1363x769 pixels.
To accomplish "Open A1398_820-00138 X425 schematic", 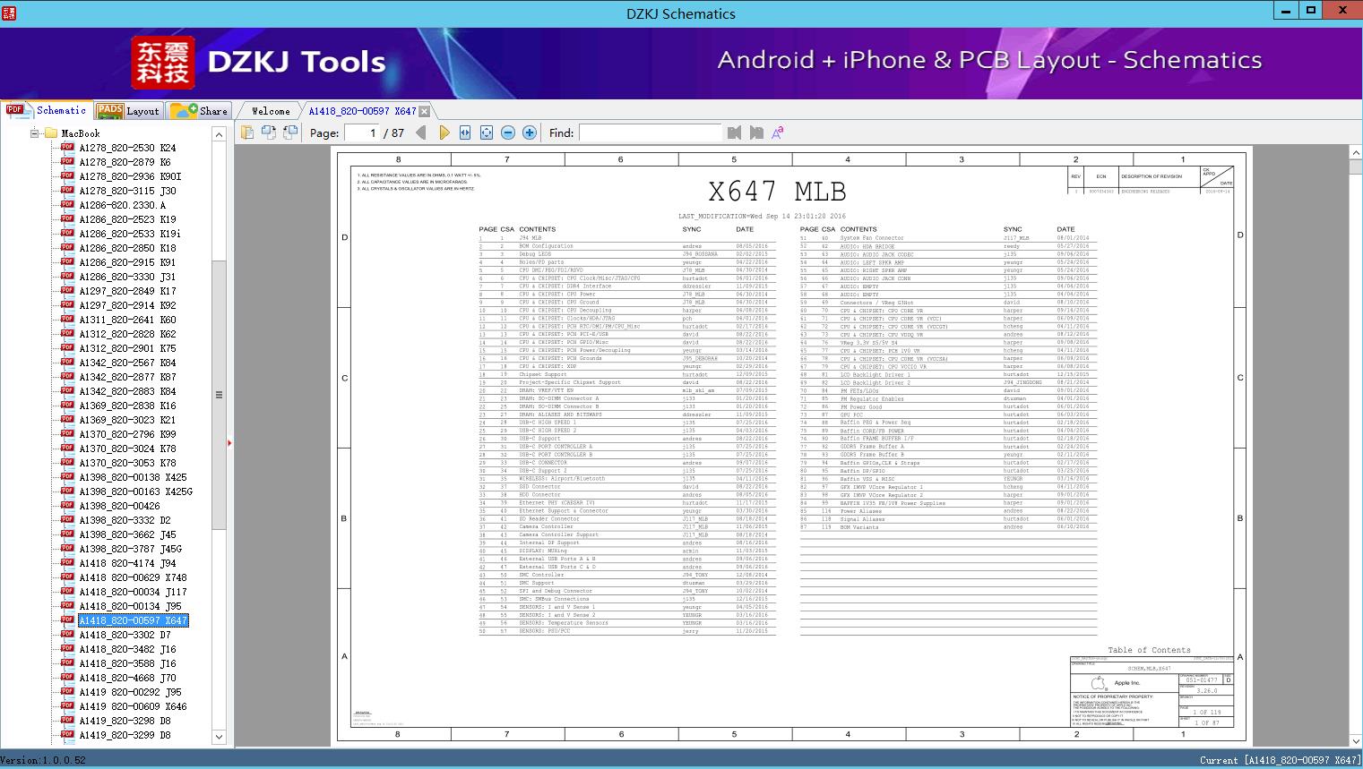I will click(x=133, y=477).
